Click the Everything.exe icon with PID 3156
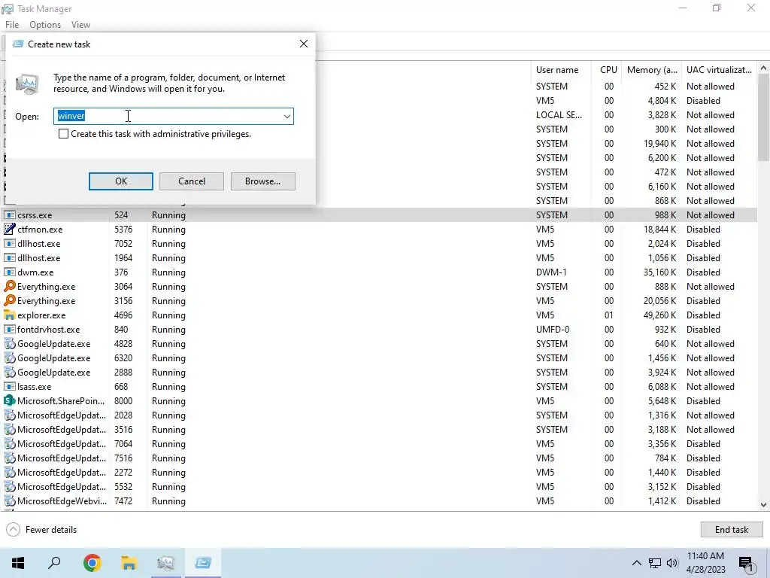Image resolution: width=770 pixels, height=578 pixels. click(x=9, y=300)
